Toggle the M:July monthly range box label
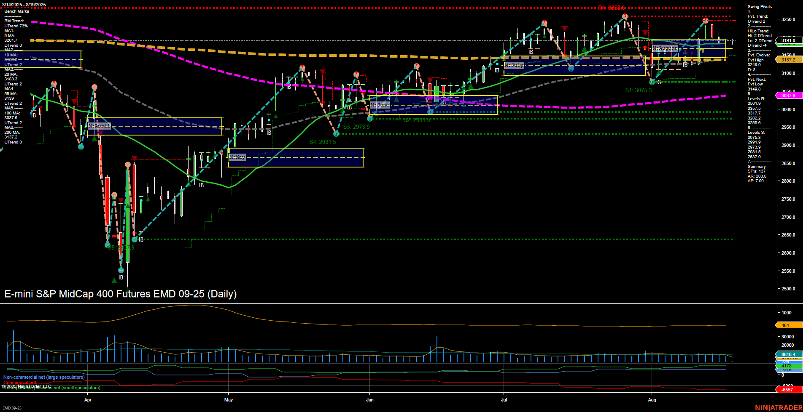Viewport: 803px width, 412px height. pos(515,65)
